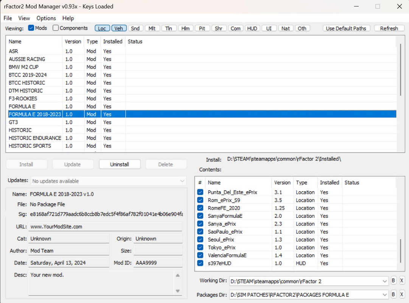Open the Options menu
Image resolution: width=409 pixels, height=303 pixels.
tap(46, 18)
